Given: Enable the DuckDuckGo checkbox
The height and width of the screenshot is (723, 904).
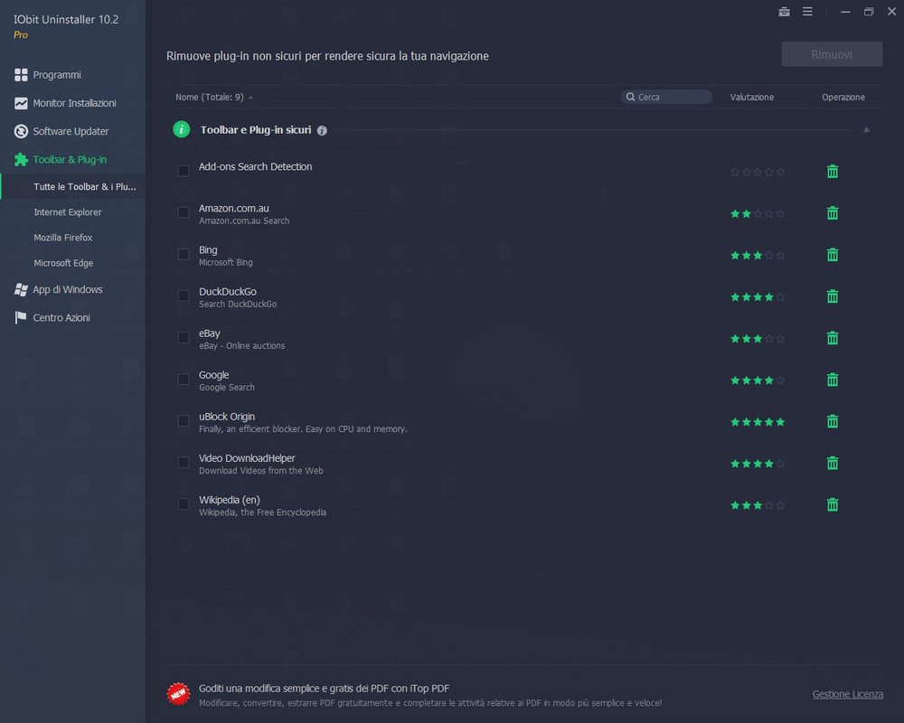Looking at the screenshot, I should coord(184,296).
